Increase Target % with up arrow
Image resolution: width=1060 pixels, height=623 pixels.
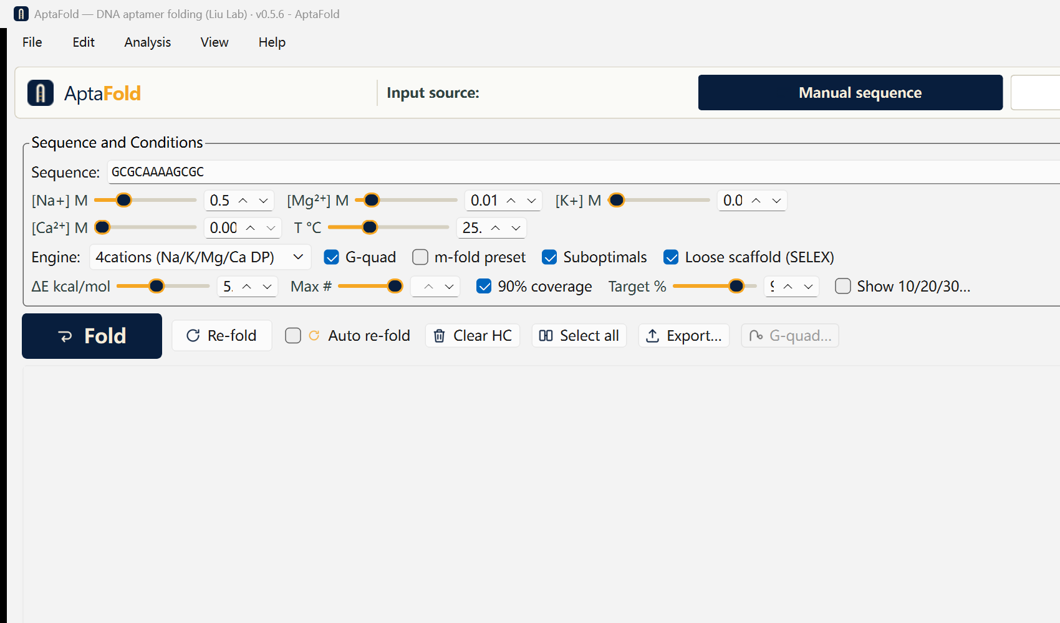click(788, 287)
